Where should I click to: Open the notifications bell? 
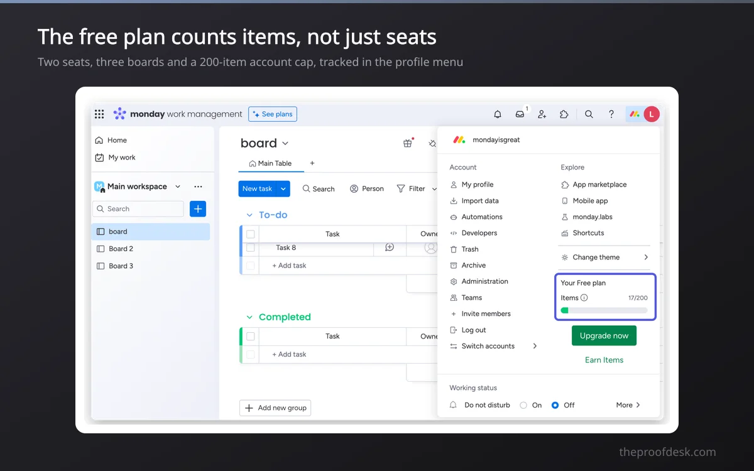click(498, 114)
